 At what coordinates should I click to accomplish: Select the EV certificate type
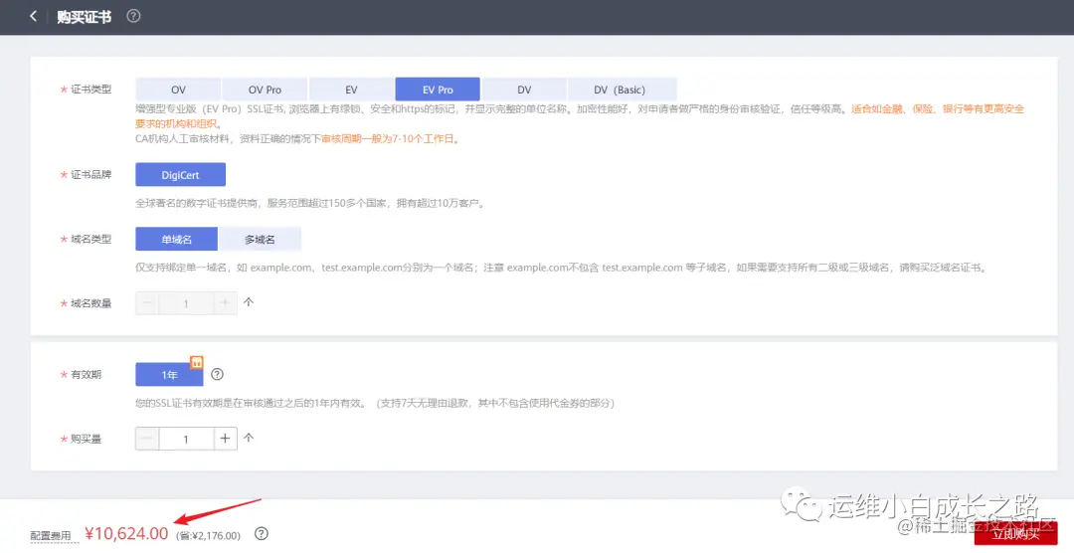click(x=351, y=90)
